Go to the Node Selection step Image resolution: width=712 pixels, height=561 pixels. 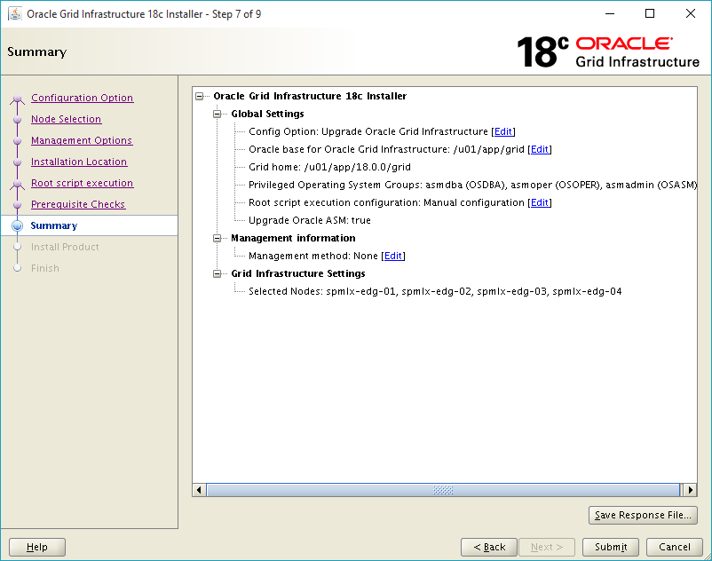(67, 119)
